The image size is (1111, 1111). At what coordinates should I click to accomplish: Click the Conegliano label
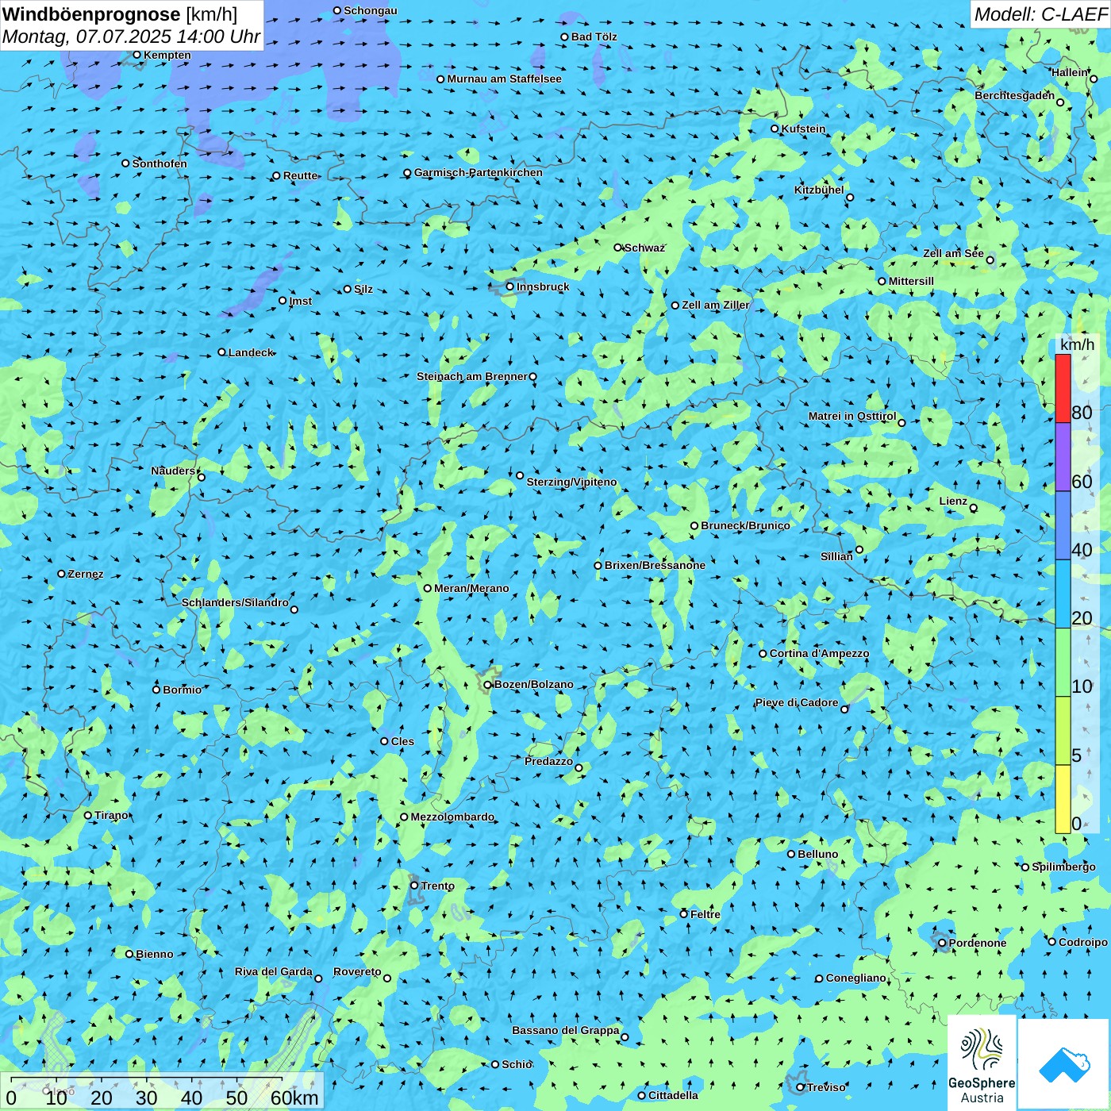pyautogui.click(x=856, y=978)
